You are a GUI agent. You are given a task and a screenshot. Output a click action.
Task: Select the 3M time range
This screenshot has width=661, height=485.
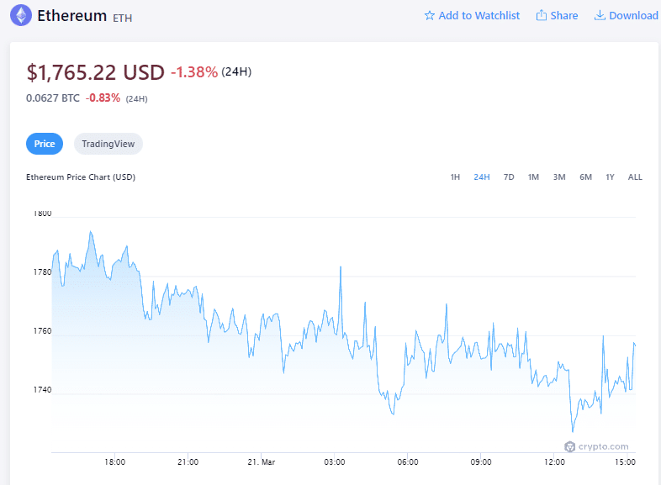559,177
